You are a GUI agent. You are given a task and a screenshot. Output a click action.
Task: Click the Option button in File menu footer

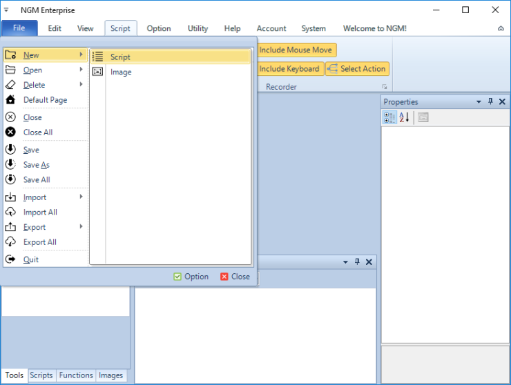point(191,277)
